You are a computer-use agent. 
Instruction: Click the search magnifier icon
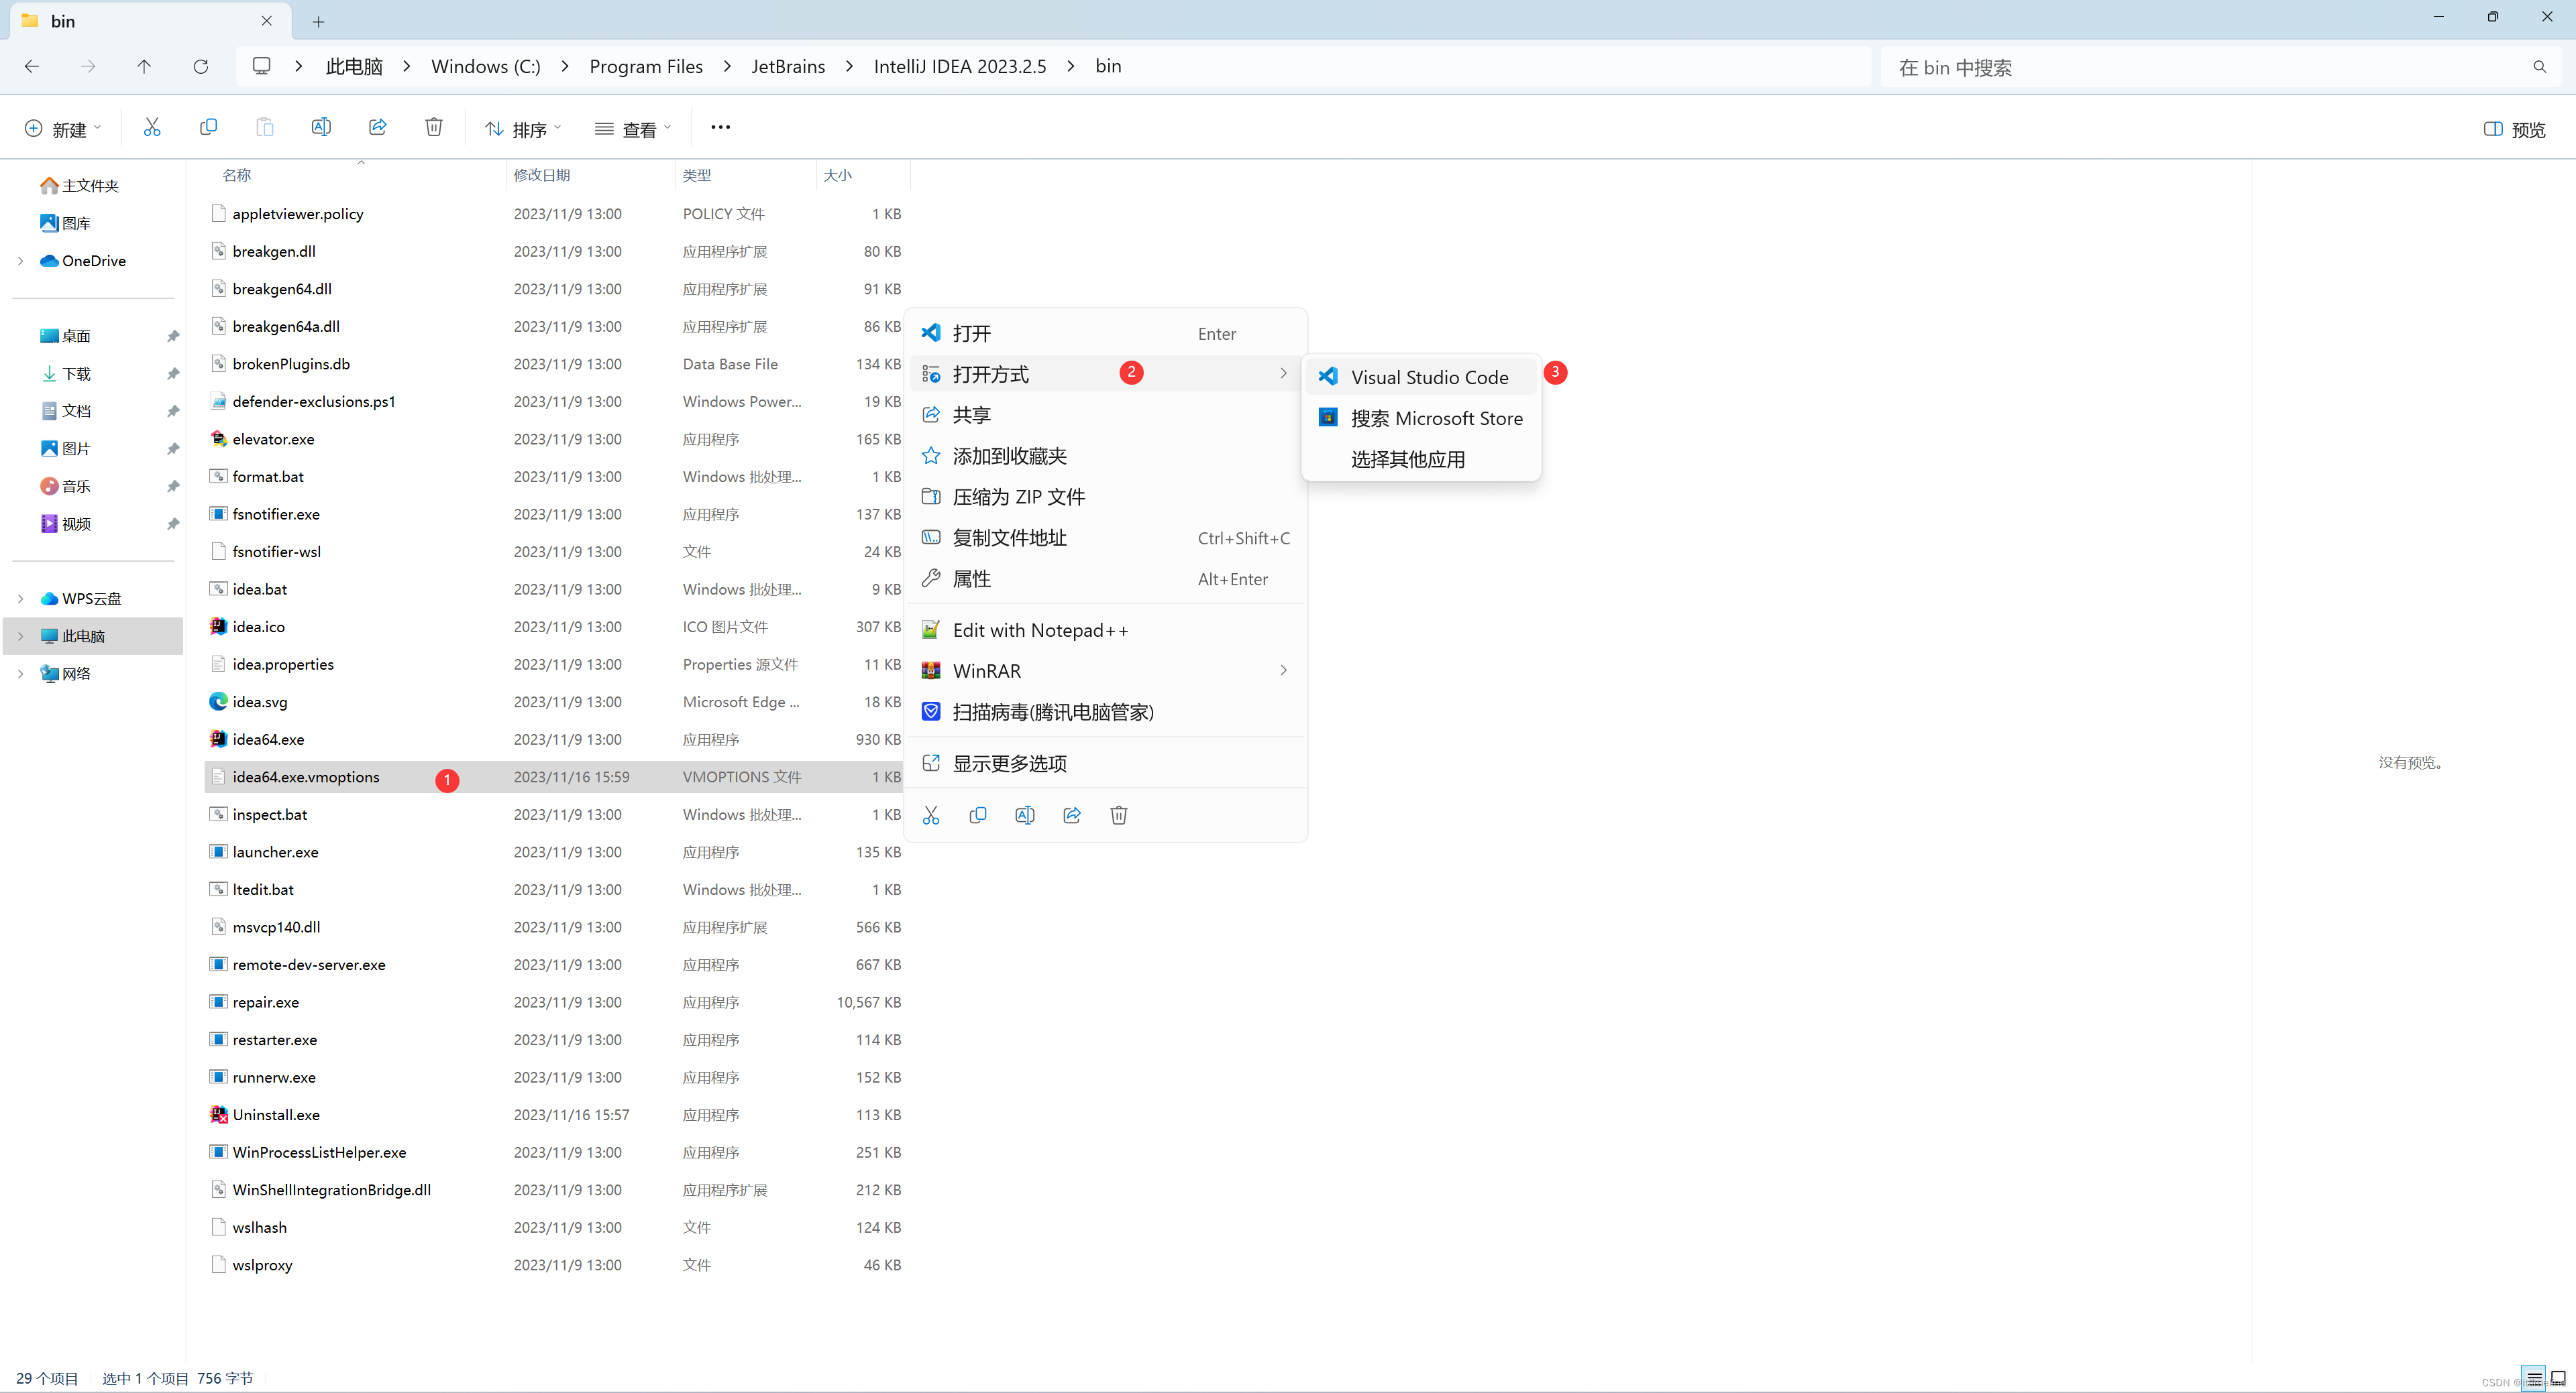coord(2540,67)
